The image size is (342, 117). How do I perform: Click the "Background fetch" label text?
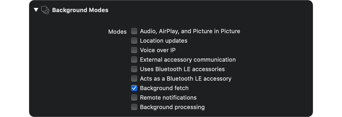pyautogui.click(x=164, y=88)
